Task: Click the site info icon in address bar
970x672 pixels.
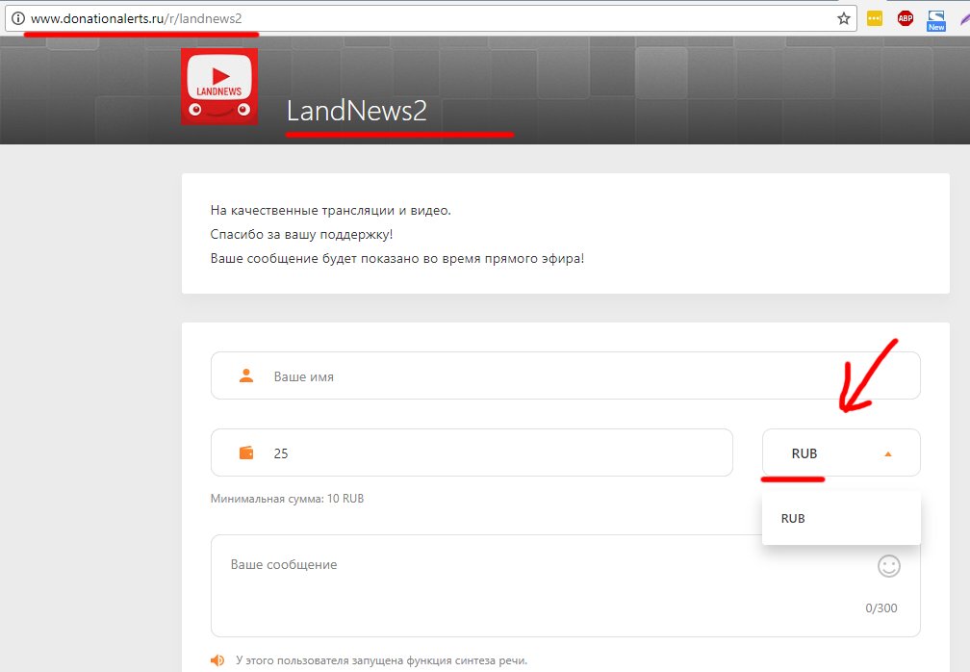Action: (x=18, y=18)
